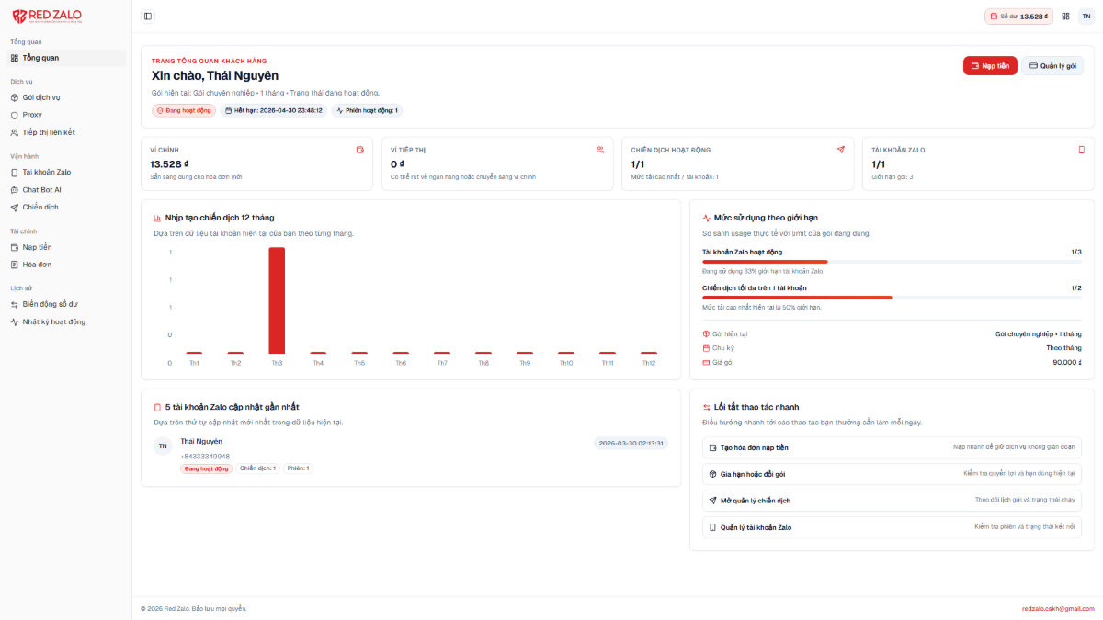Click the Số dư balance badge in header
The image size is (1103, 620).
click(x=1018, y=17)
